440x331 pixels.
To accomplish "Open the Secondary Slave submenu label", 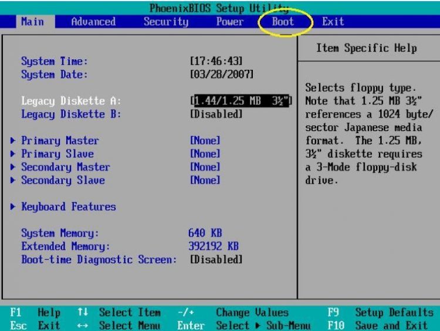I will pyautogui.click(x=63, y=180).
